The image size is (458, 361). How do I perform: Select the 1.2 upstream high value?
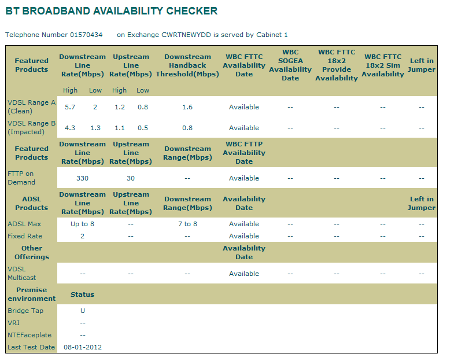click(120, 107)
